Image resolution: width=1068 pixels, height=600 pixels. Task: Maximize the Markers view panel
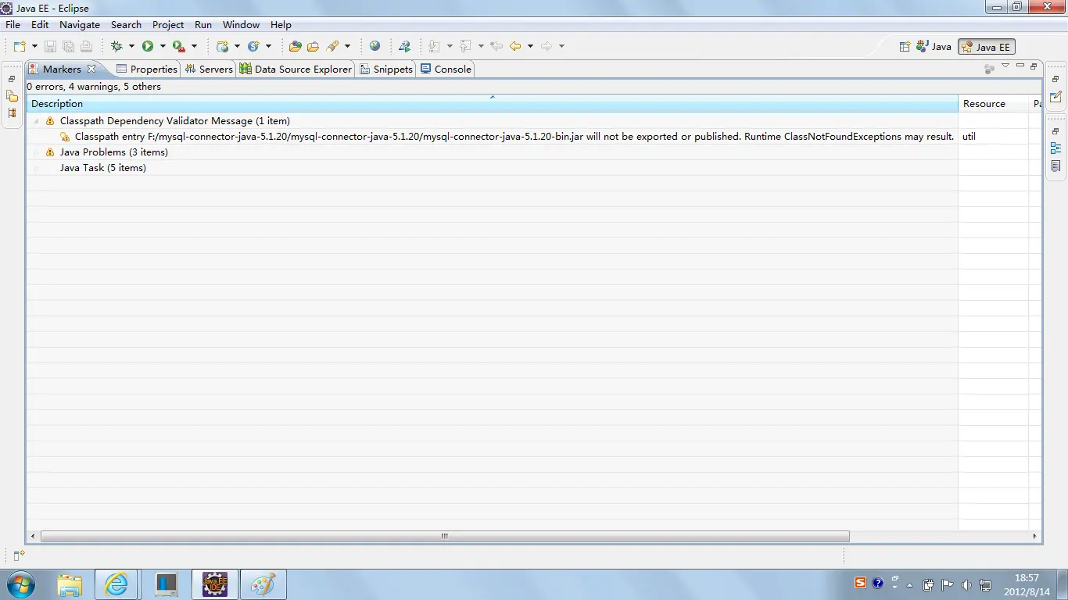coord(1034,66)
